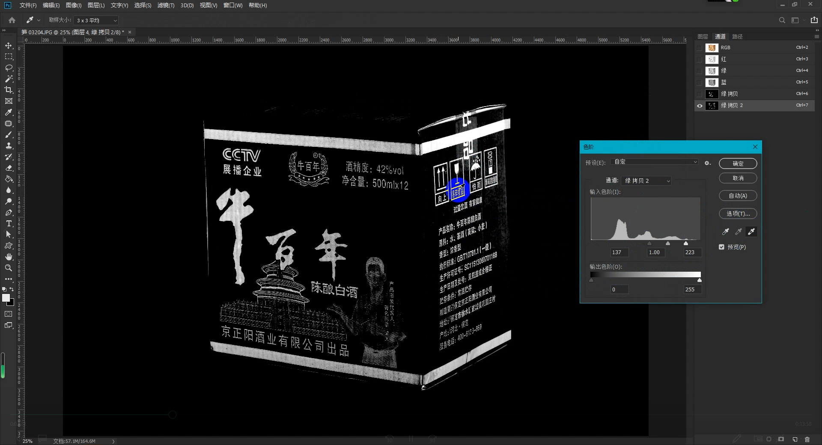Switch to the 图层 panel tab
The image size is (822, 445).
pos(703,36)
